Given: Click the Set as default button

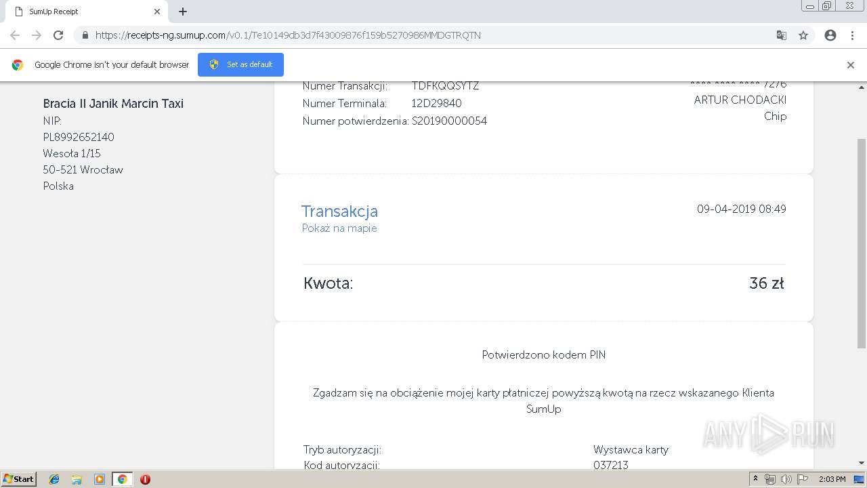Looking at the screenshot, I should (x=240, y=64).
